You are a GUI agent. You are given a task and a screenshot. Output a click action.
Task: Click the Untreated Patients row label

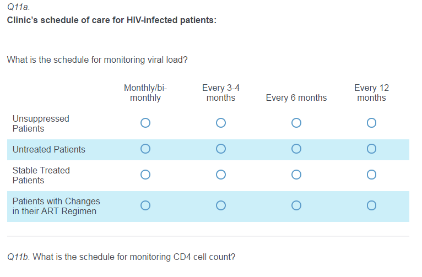(49, 149)
